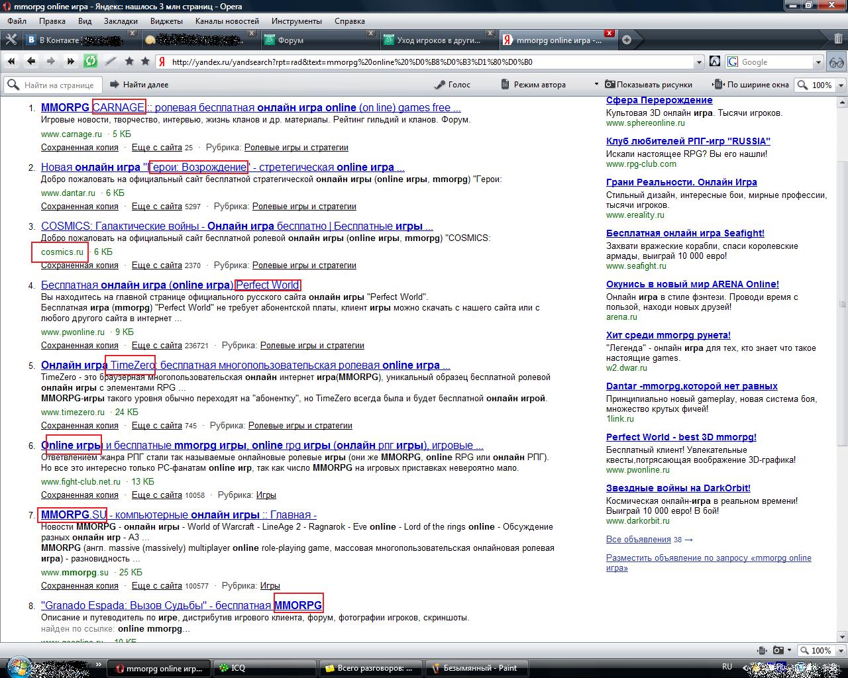Open the Perfect World search result link

[268, 285]
